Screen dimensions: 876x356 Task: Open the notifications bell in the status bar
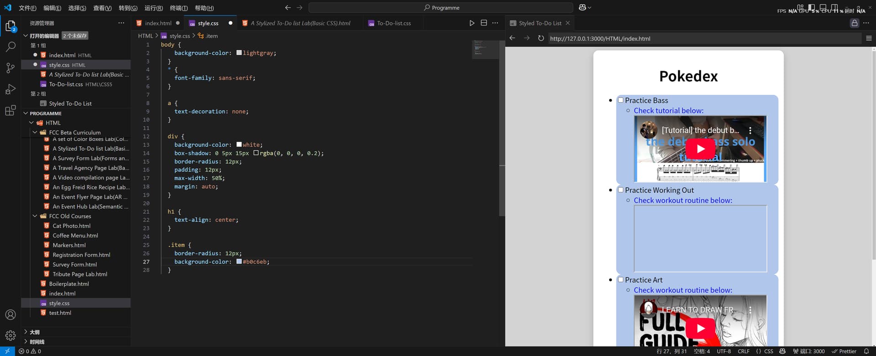[x=866, y=351]
